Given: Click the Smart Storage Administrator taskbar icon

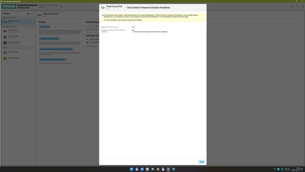Looking at the screenshot, I should pyautogui.click(x=168, y=169).
